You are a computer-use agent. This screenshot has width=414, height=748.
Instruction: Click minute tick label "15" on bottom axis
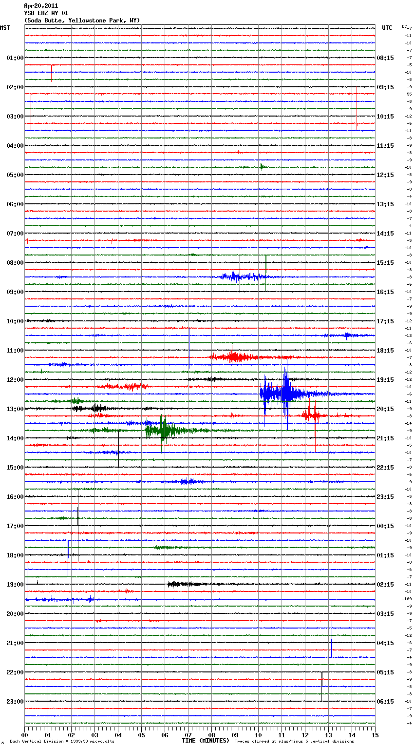375,735
